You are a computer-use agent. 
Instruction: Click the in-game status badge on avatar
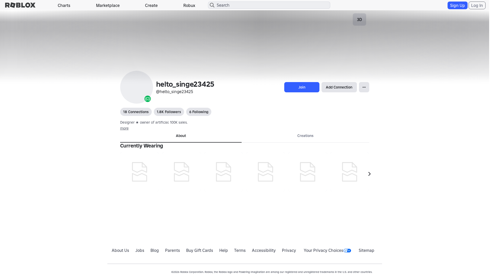pyautogui.click(x=148, y=99)
